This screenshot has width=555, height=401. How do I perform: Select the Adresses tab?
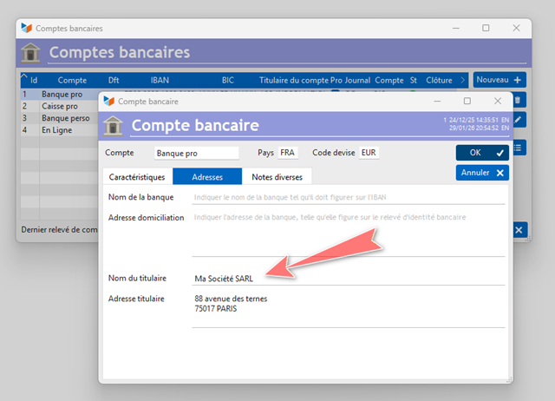click(x=207, y=177)
